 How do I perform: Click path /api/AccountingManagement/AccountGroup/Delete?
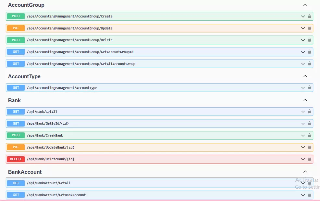tap(69, 40)
